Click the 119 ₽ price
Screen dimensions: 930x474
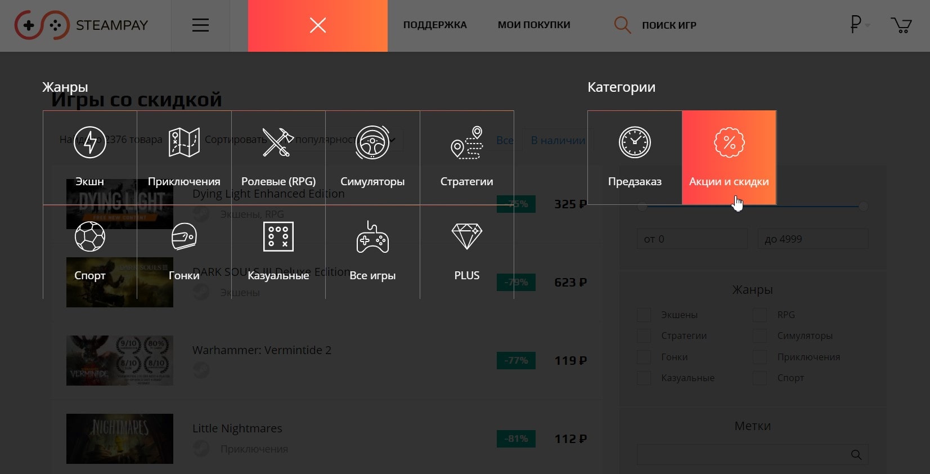[570, 360]
